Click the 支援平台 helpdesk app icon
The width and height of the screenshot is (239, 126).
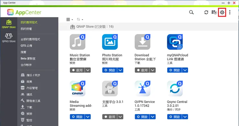pos(110,89)
